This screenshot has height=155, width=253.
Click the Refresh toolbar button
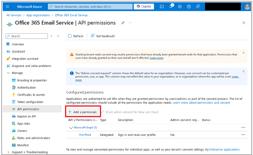(76, 36)
